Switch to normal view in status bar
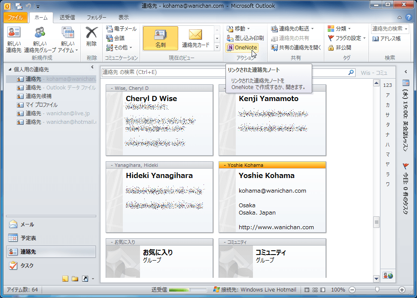This screenshot has width=417, height=298. click(307, 290)
